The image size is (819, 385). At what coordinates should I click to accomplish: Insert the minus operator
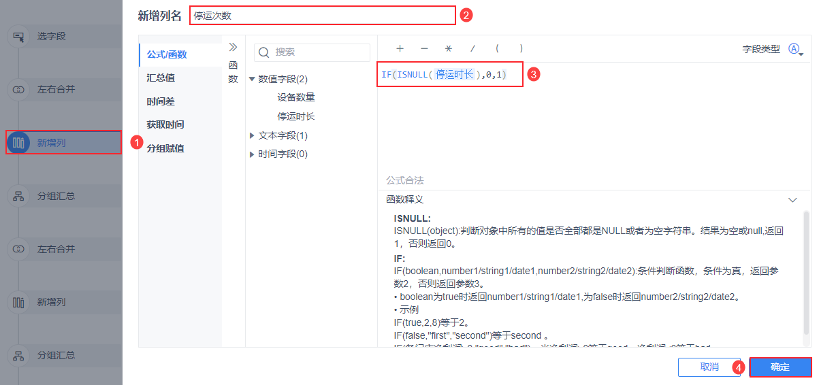(x=424, y=49)
